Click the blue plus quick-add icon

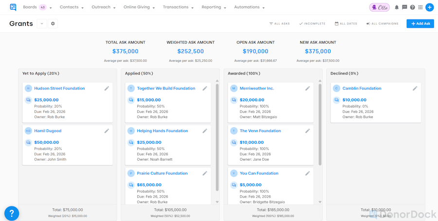[429, 7]
